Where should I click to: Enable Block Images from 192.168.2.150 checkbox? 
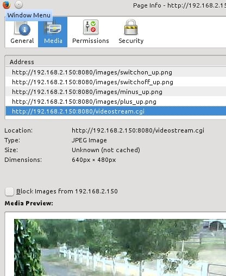click(9, 191)
